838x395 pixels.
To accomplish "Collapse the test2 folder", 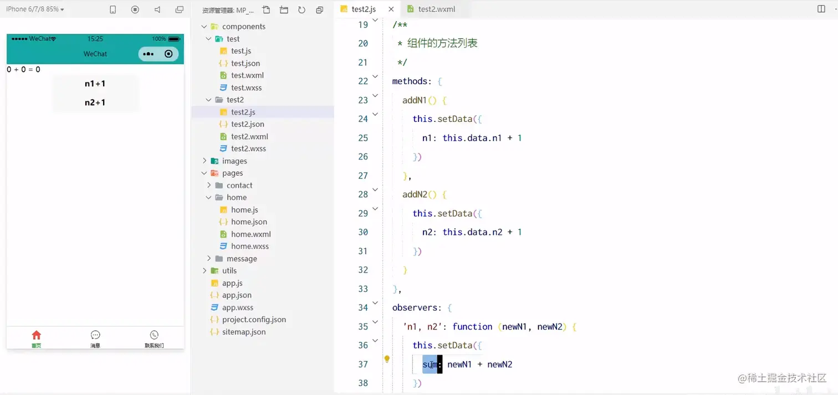I will pyautogui.click(x=209, y=100).
